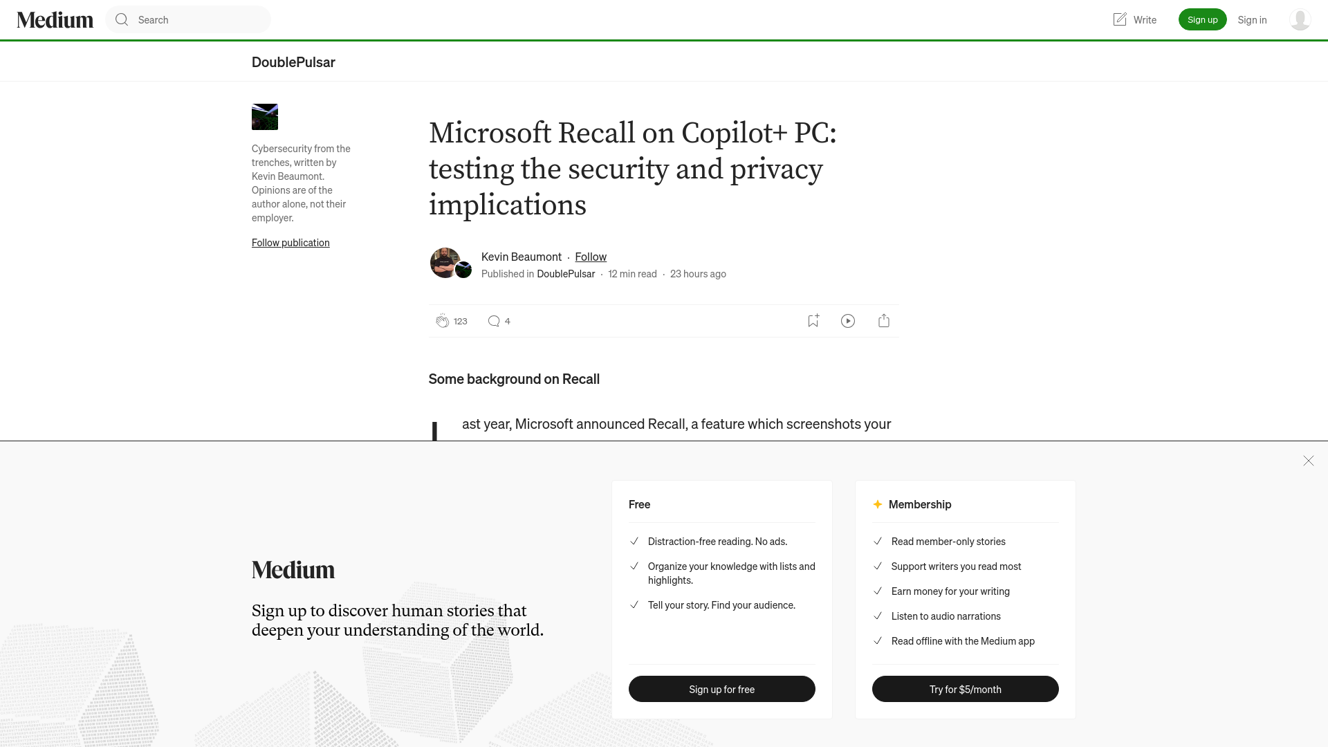Click 'Distraction-free reading. No ads.' item
Image resolution: width=1328 pixels, height=747 pixels.
pos(717,542)
